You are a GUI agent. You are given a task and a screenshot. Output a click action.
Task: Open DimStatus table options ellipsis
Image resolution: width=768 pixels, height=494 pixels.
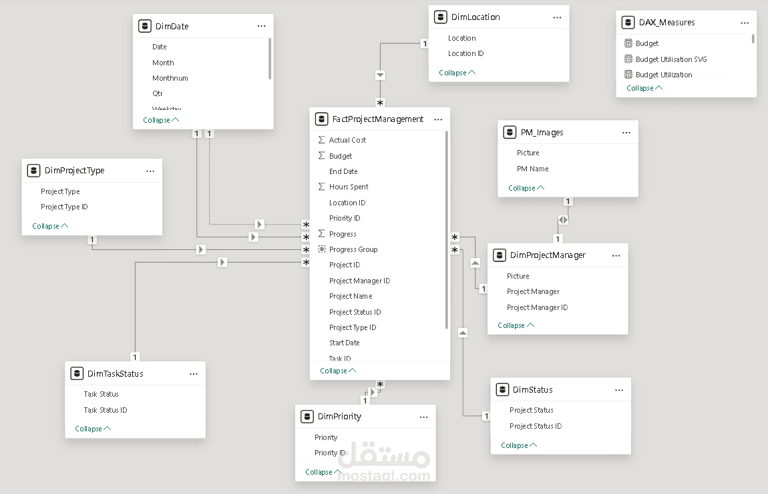pos(619,390)
